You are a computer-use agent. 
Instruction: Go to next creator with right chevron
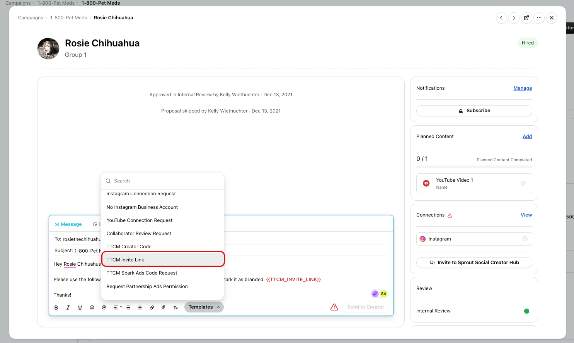pyautogui.click(x=514, y=18)
